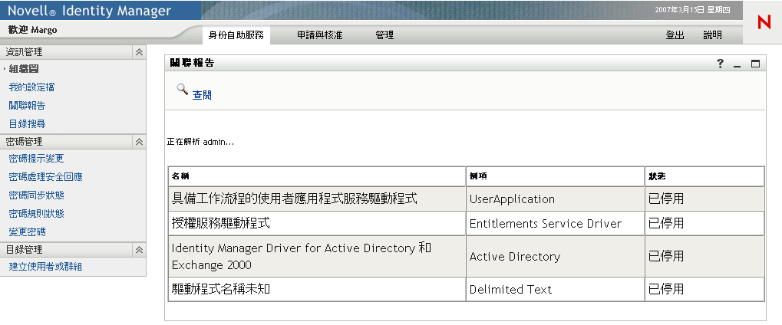Open the portlet help question mark icon
This screenshot has height=325, width=782.
coord(721,64)
